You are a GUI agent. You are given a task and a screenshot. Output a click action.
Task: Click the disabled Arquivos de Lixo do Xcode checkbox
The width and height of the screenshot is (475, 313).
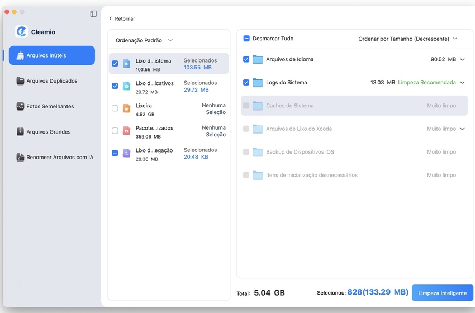[x=246, y=129]
